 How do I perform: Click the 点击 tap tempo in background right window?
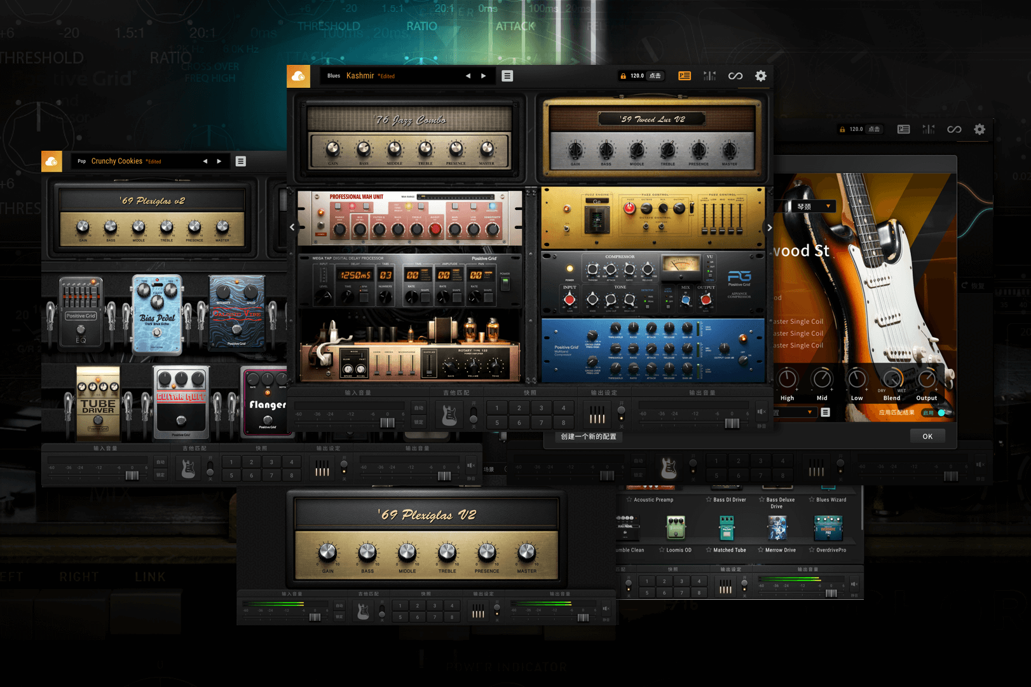point(874,129)
